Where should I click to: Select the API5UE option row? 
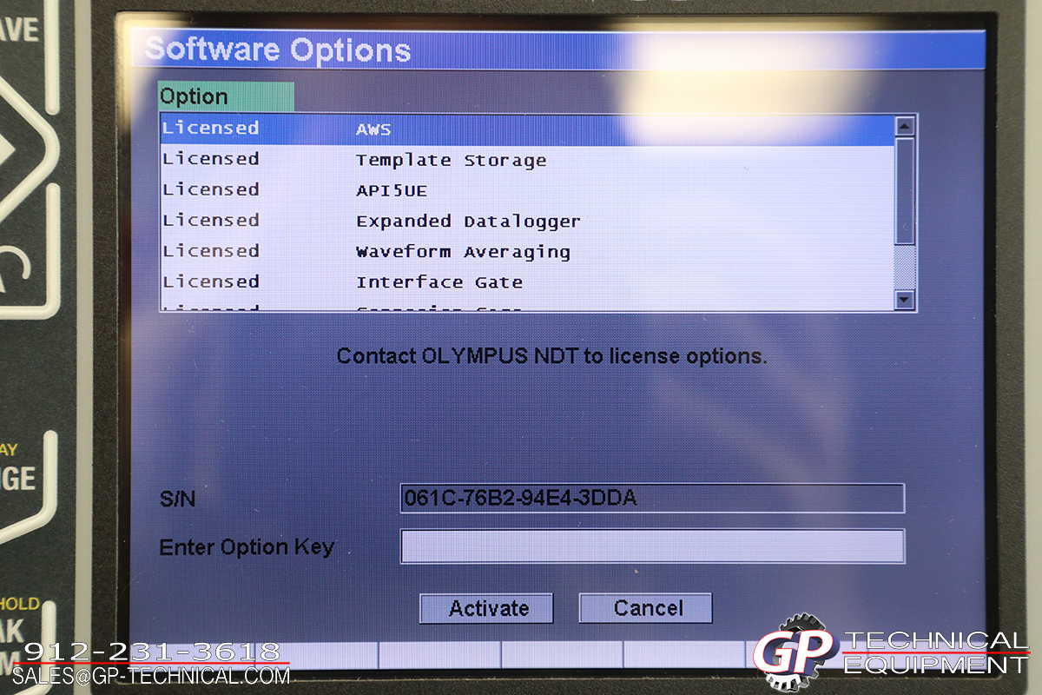(x=526, y=190)
